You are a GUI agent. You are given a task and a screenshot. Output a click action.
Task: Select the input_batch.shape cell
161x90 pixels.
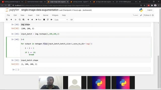coord(86,60)
